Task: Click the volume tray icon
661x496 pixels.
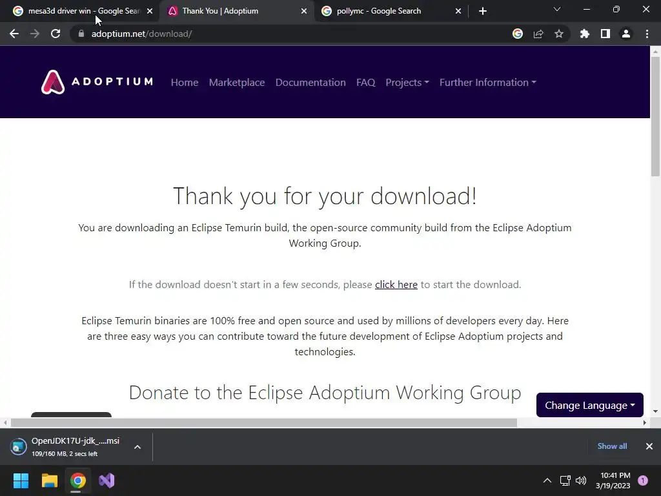Action: point(581,480)
